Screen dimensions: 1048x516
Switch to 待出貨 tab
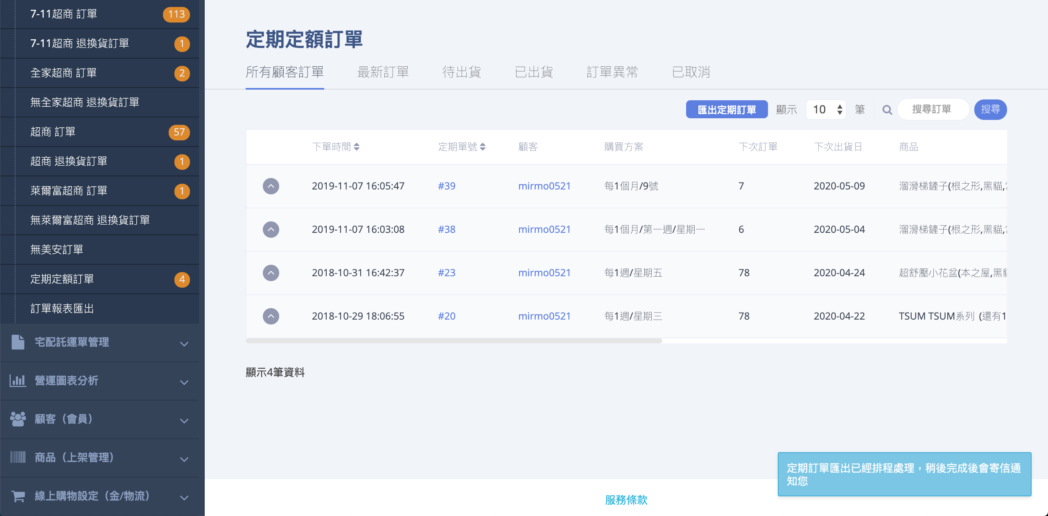coord(461,72)
